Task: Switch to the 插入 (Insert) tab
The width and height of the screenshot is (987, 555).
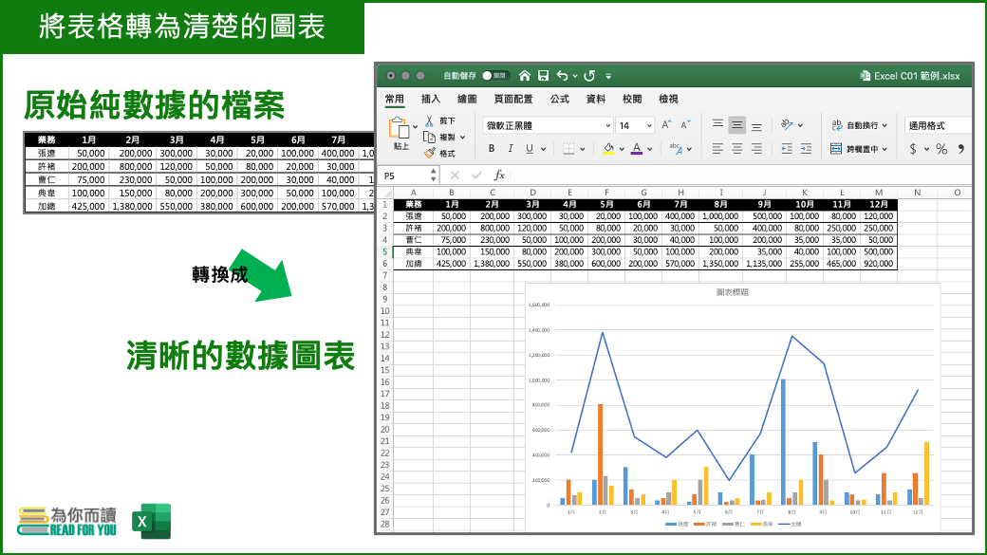Action: (x=431, y=99)
